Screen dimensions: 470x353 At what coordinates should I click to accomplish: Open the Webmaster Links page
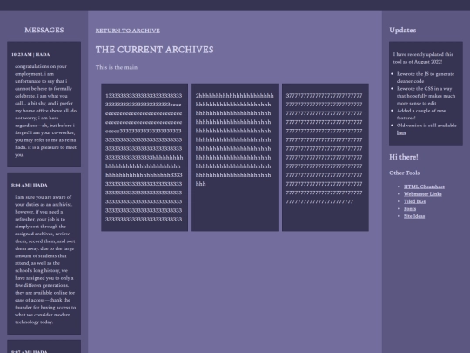coord(423,193)
